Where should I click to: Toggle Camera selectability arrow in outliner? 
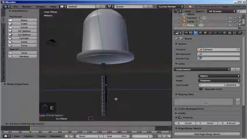(235, 18)
